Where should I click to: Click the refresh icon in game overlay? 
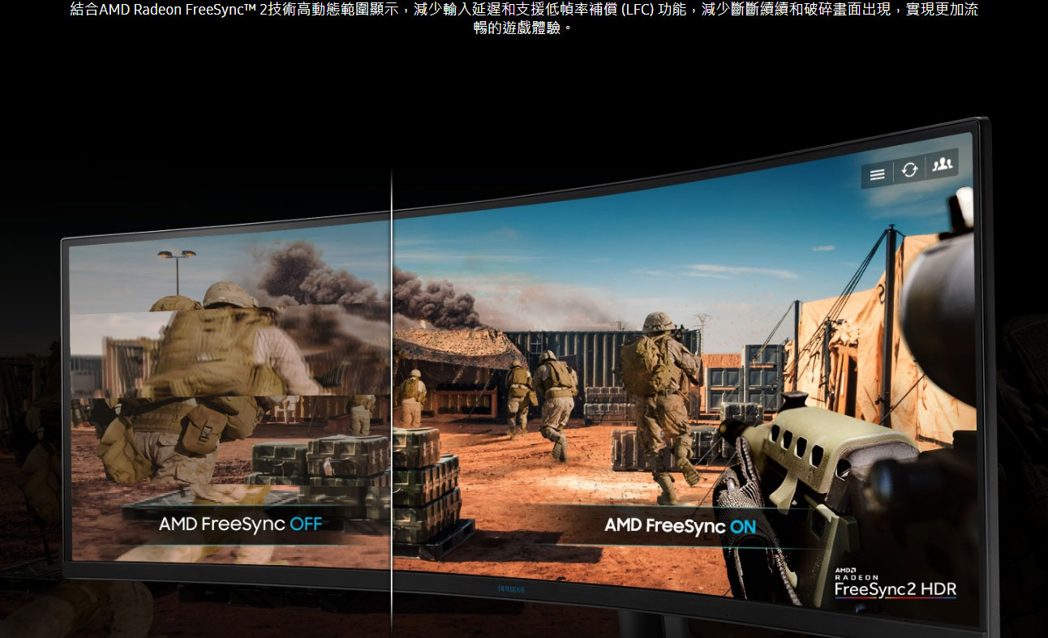[x=909, y=170]
